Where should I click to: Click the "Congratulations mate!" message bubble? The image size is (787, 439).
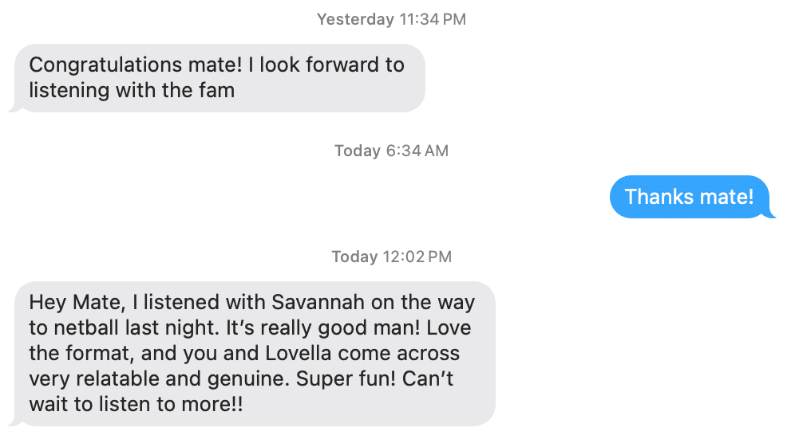(216, 77)
